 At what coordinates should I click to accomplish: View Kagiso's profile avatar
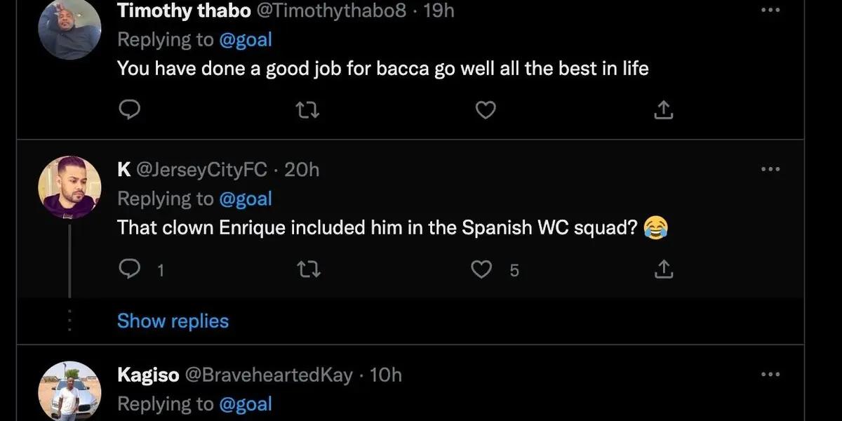coord(69,392)
